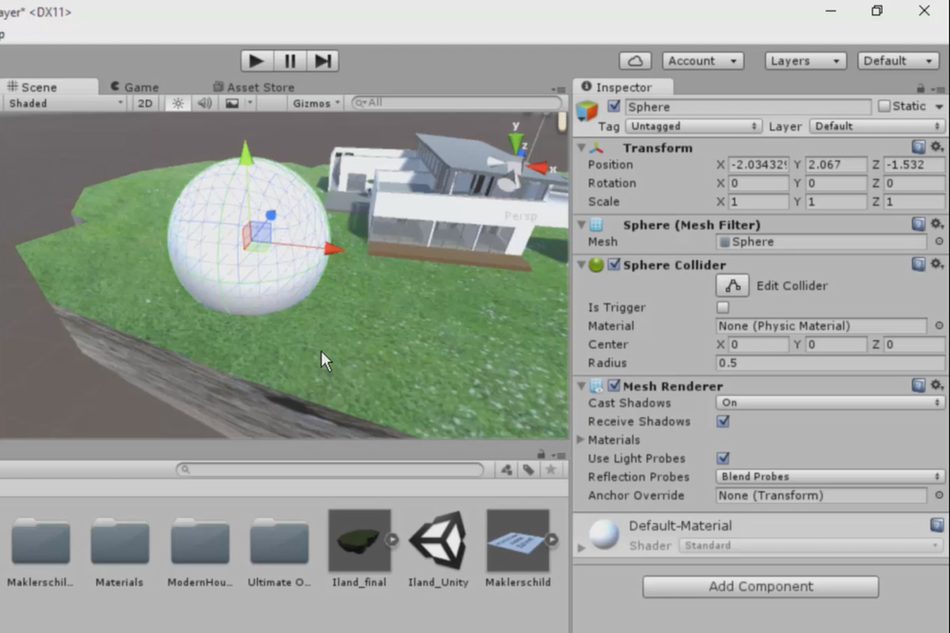950x633 pixels.
Task: Enable Is Trigger on the Sphere Collider
Action: pyautogui.click(x=723, y=307)
